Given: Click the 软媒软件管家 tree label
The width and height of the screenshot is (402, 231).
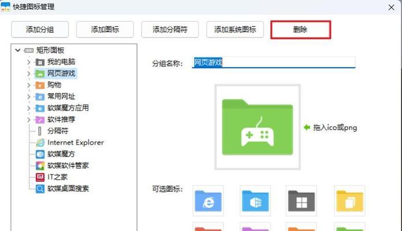Looking at the screenshot, I should pyautogui.click(x=68, y=166).
